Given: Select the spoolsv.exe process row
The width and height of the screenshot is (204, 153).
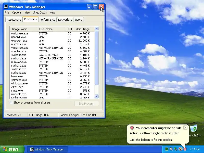Looking at the screenshot, I should pyautogui.click(x=52, y=51).
